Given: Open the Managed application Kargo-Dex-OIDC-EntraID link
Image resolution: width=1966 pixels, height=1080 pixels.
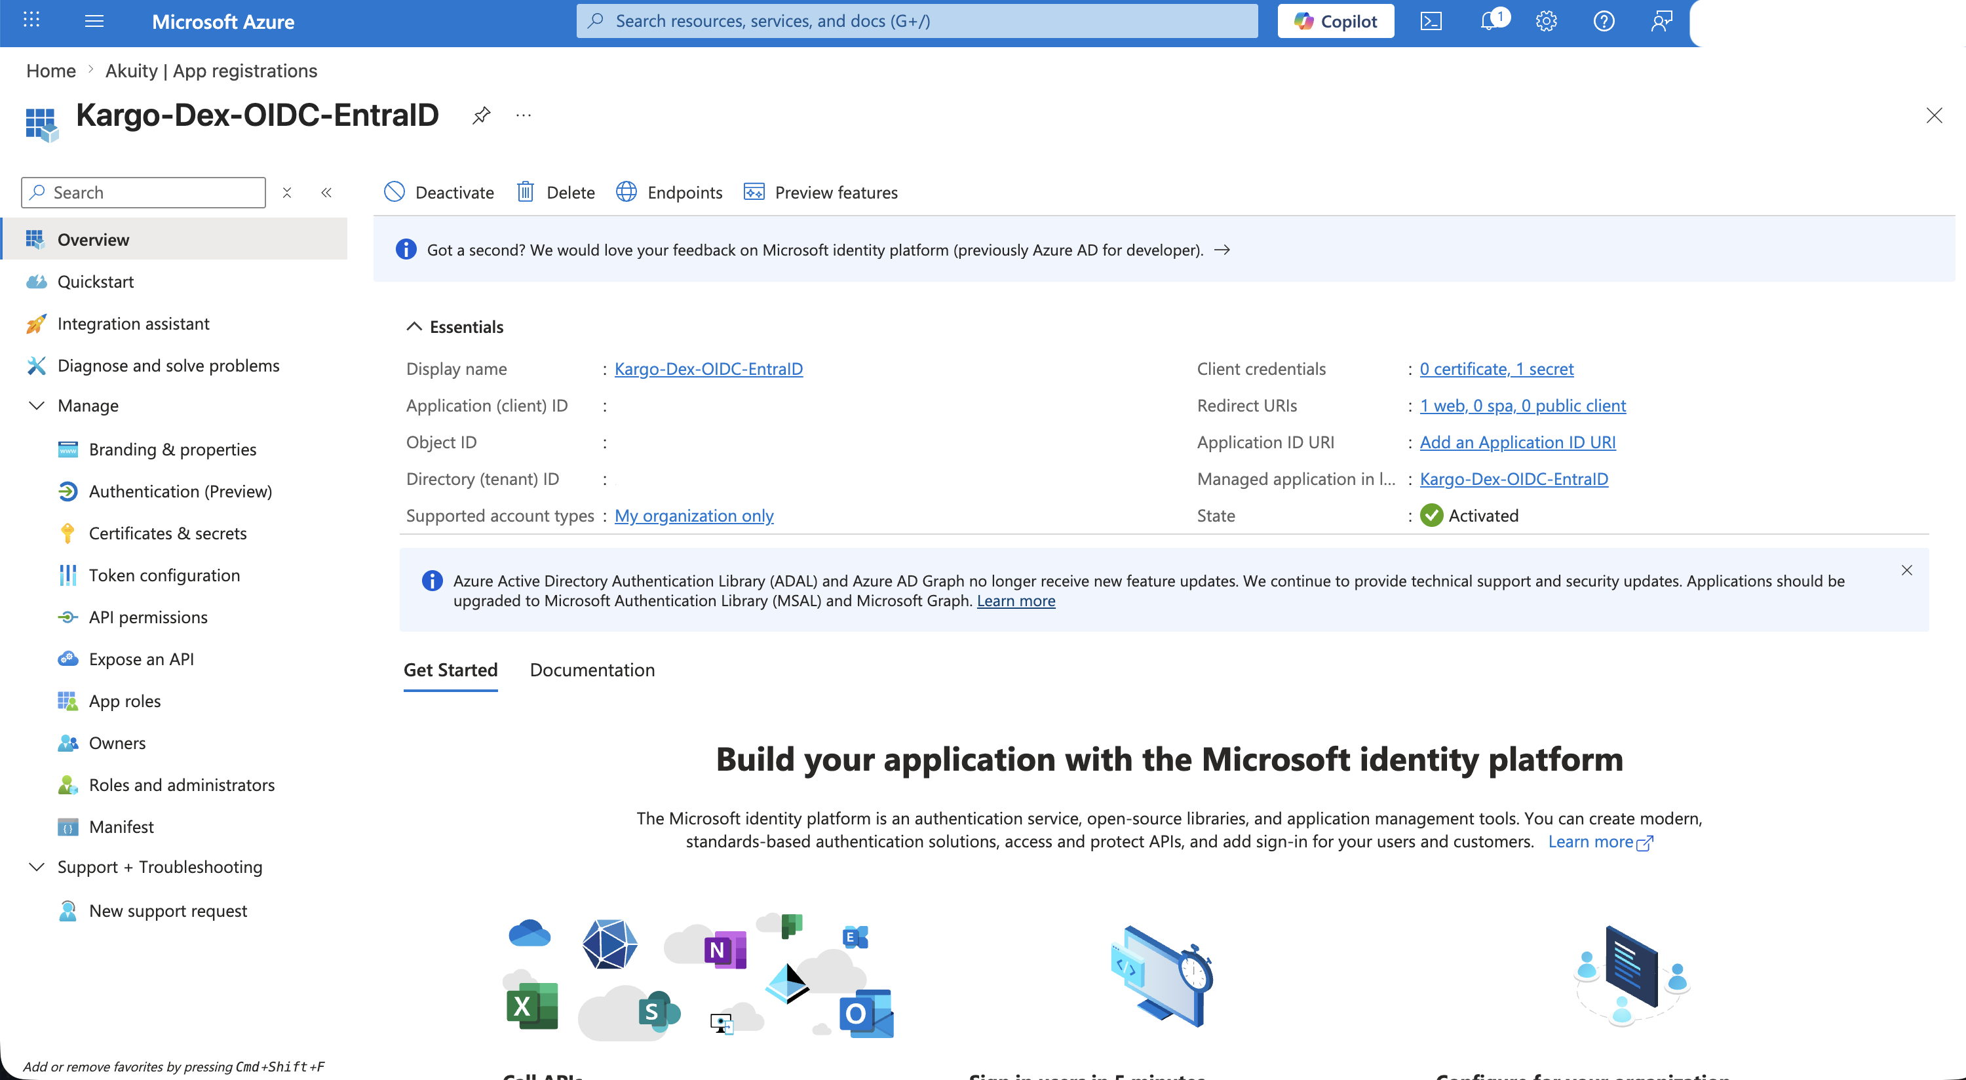Looking at the screenshot, I should [x=1513, y=478].
